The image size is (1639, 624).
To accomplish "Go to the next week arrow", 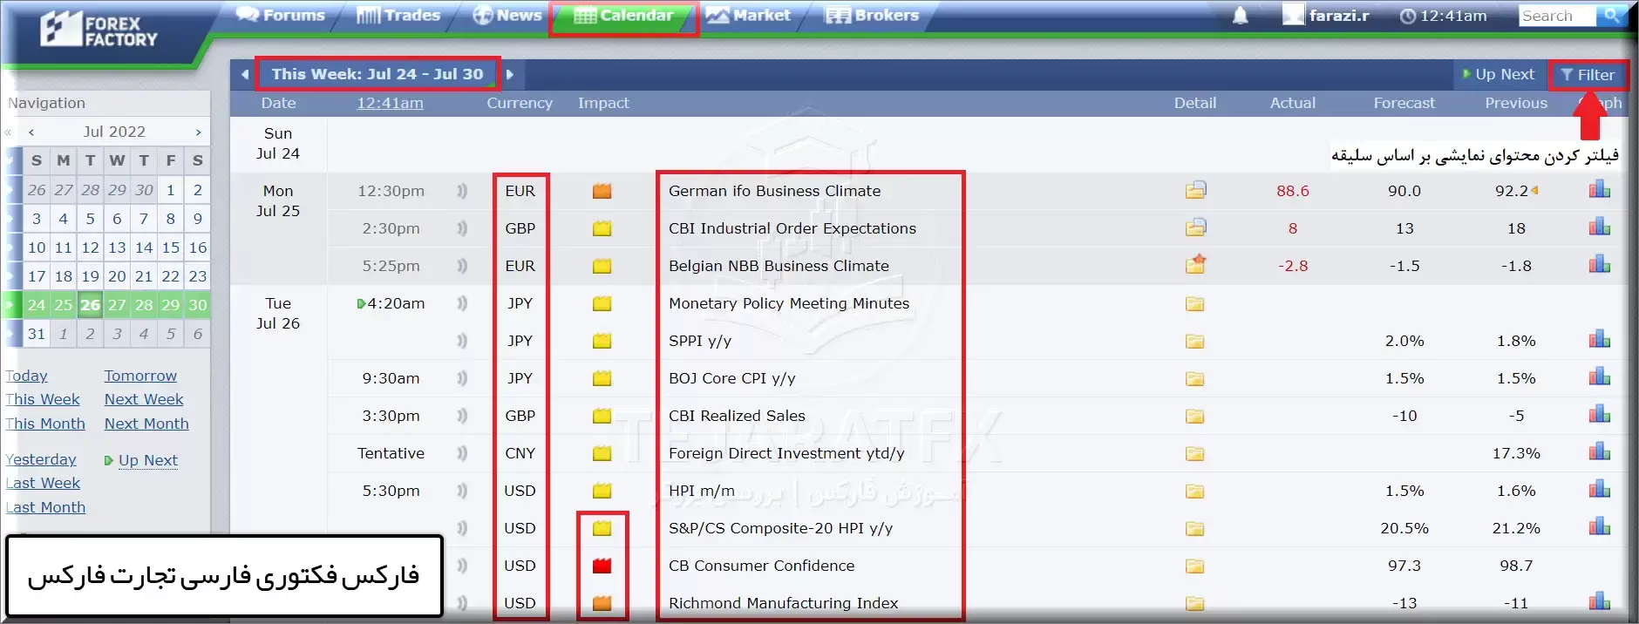I will tap(510, 74).
